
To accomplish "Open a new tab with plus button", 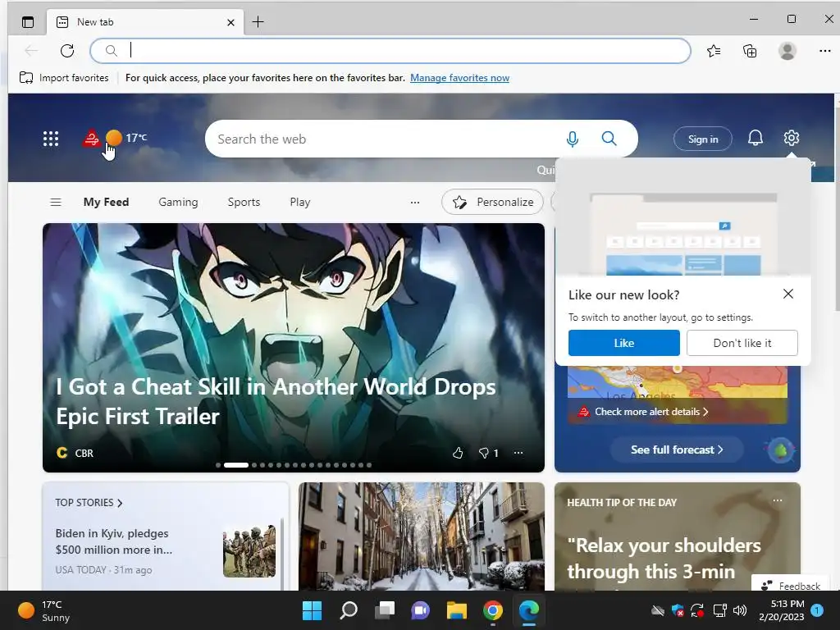I will (x=258, y=22).
